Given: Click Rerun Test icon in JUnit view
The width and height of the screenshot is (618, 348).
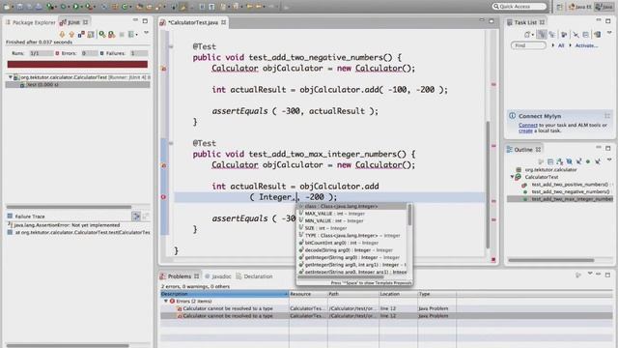Looking at the screenshot, I should [x=102, y=35].
